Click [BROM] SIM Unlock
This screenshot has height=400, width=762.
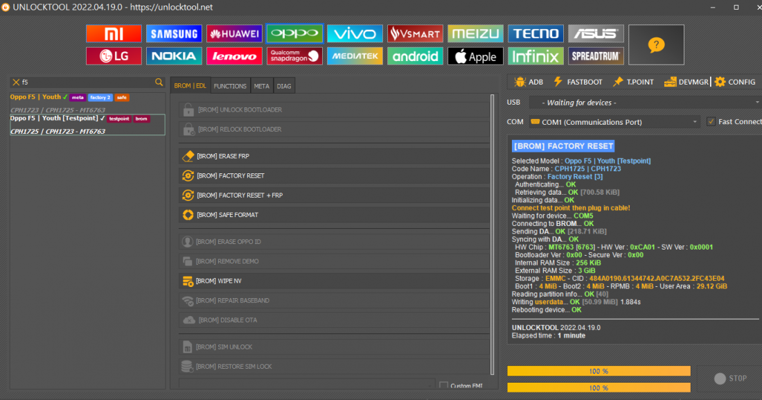(x=335, y=347)
